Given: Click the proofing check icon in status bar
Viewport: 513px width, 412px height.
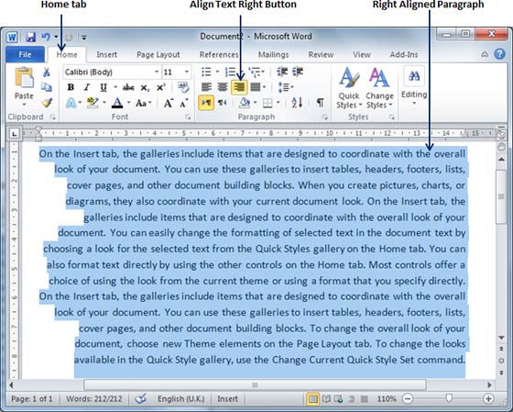Looking at the screenshot, I should click(141, 398).
